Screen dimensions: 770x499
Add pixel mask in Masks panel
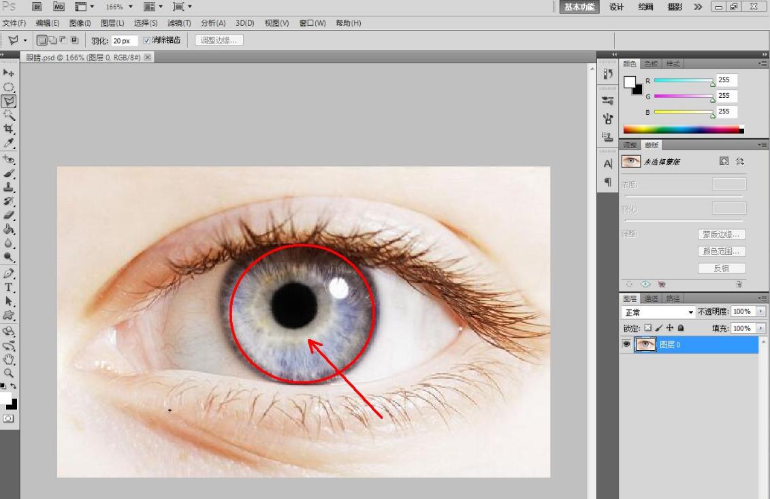coord(724,160)
